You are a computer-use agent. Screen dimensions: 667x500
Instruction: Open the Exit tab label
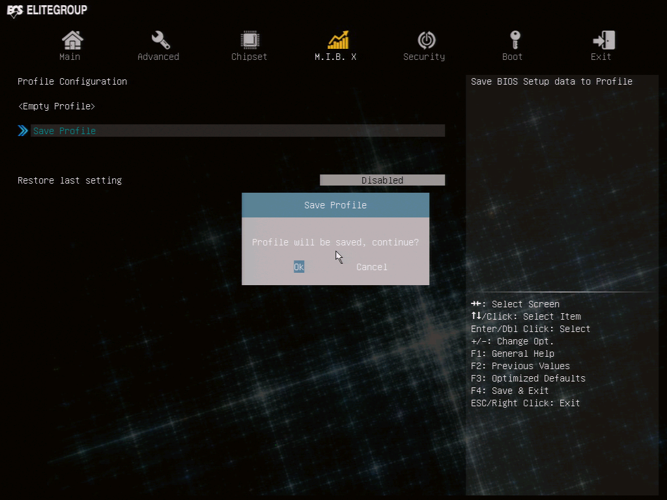601,57
